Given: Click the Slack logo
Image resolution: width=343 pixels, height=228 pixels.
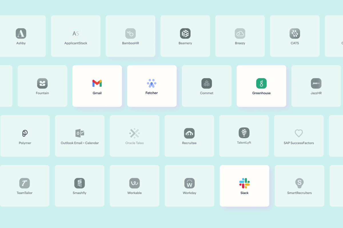Looking at the screenshot, I should pos(244,182).
